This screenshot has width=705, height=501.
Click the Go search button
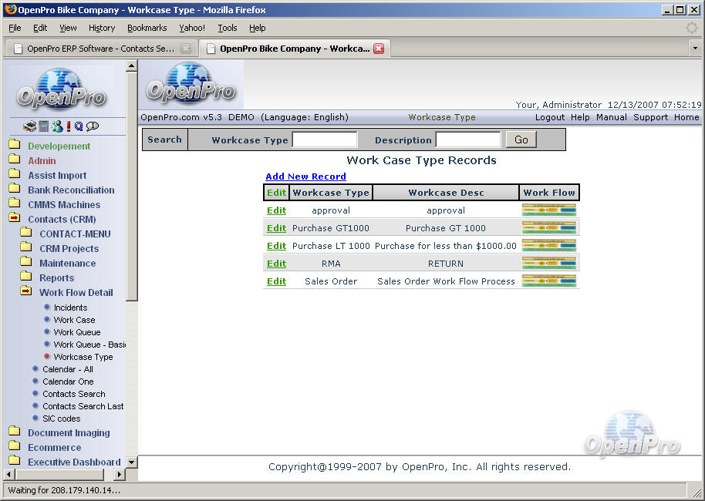[x=521, y=140]
